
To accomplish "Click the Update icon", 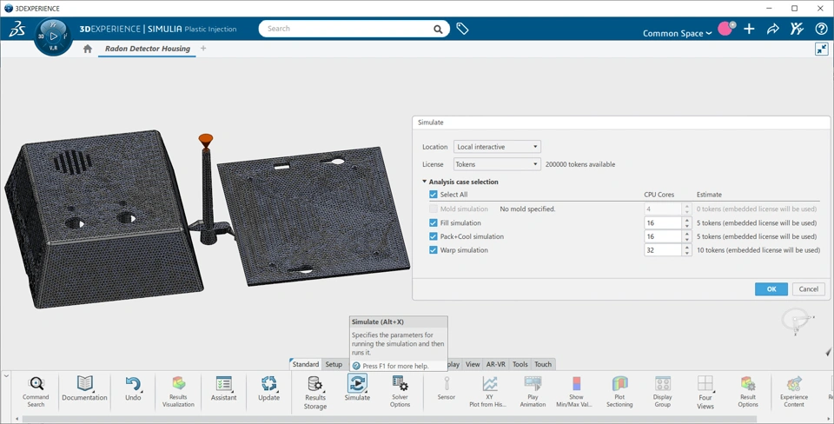I will coord(268,388).
